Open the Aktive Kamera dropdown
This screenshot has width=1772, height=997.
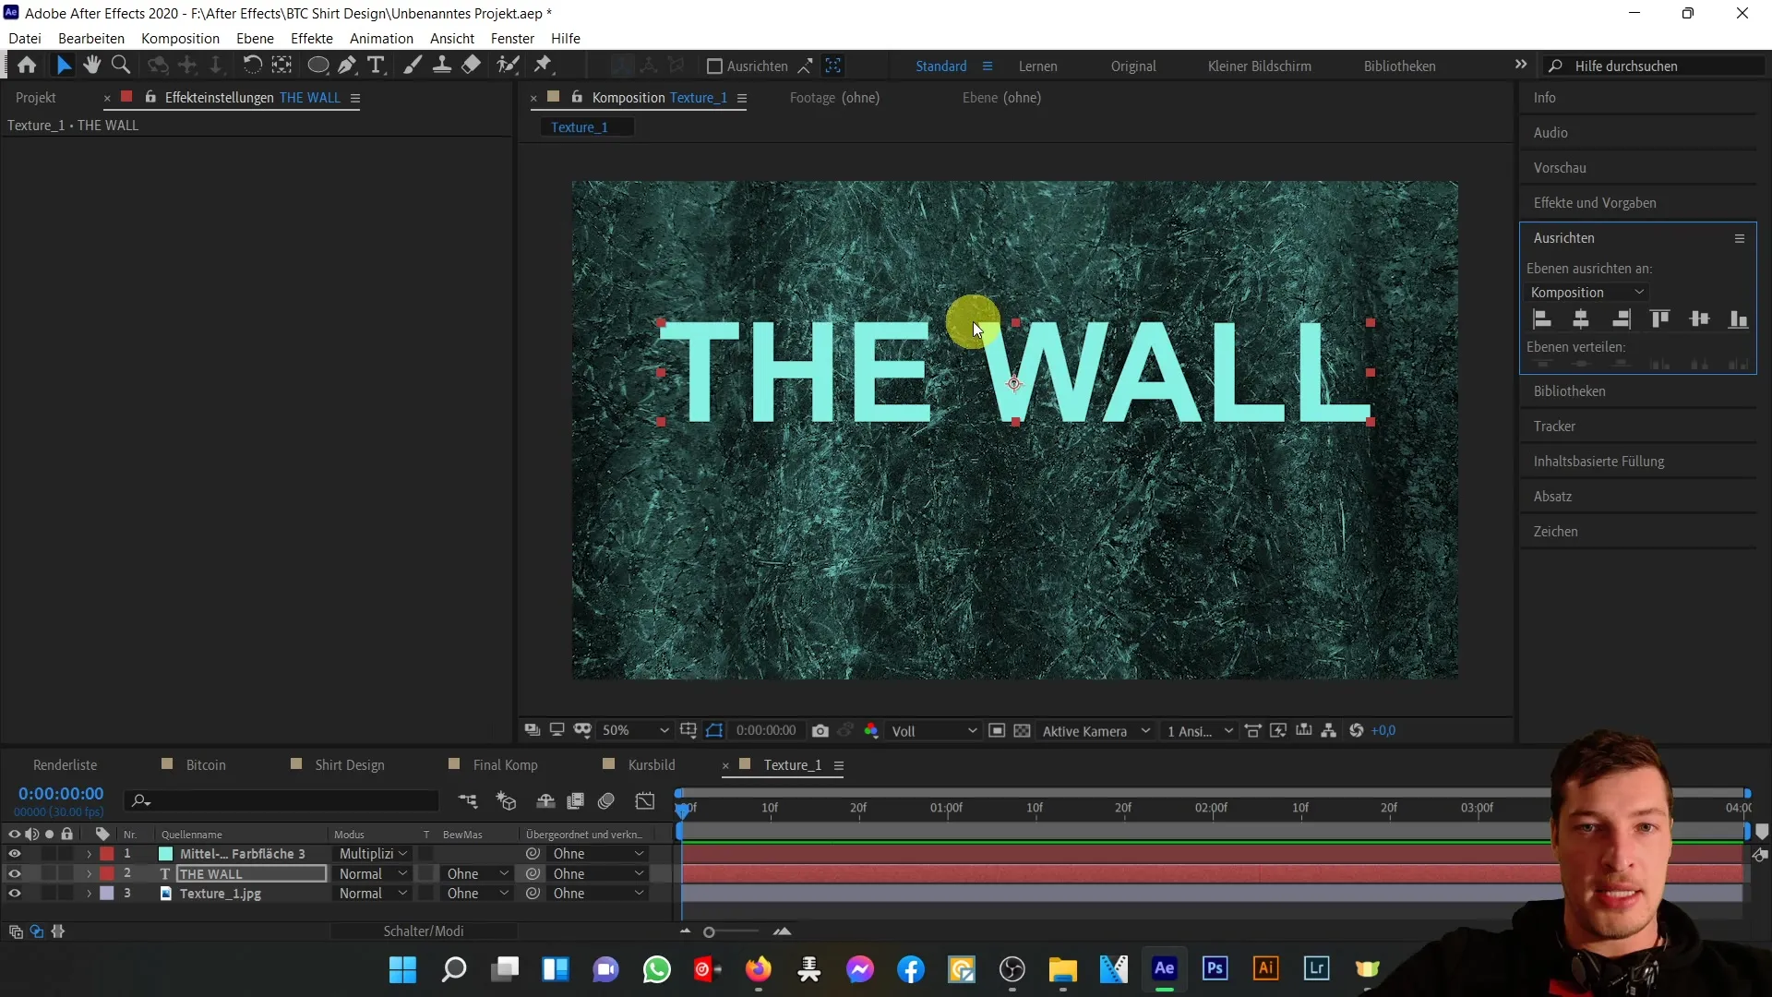(1096, 731)
